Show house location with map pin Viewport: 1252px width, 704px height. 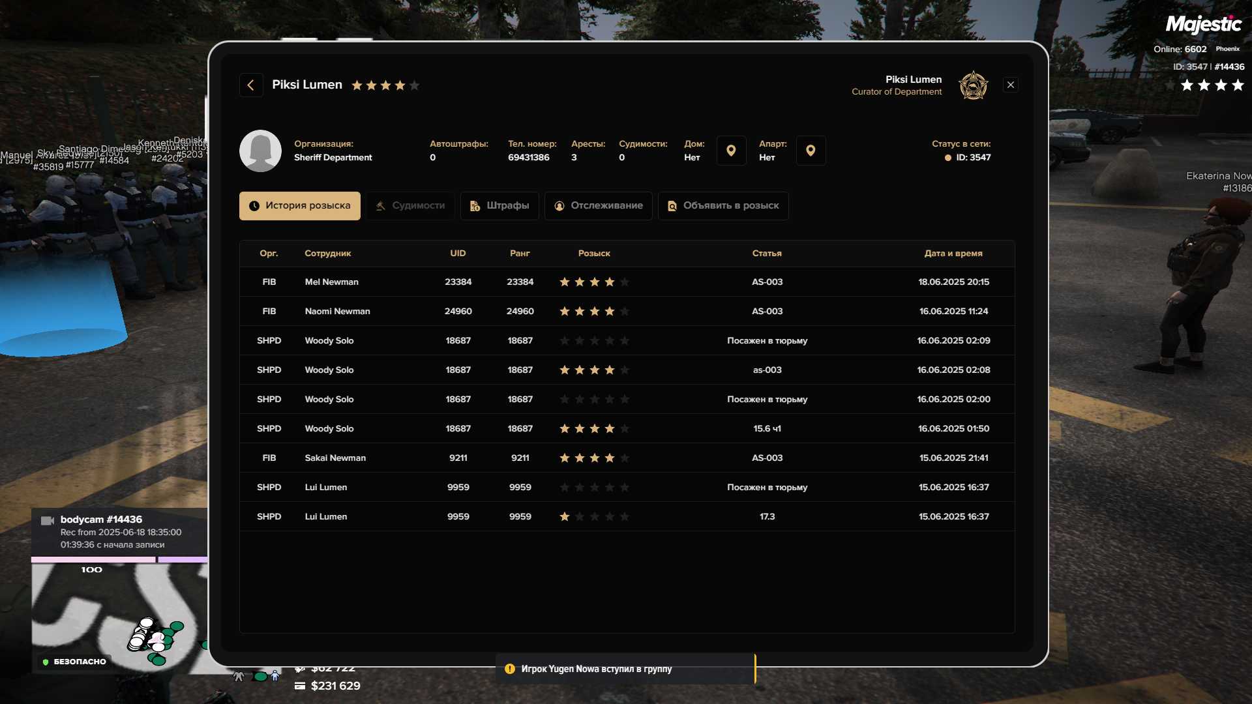[x=731, y=151]
